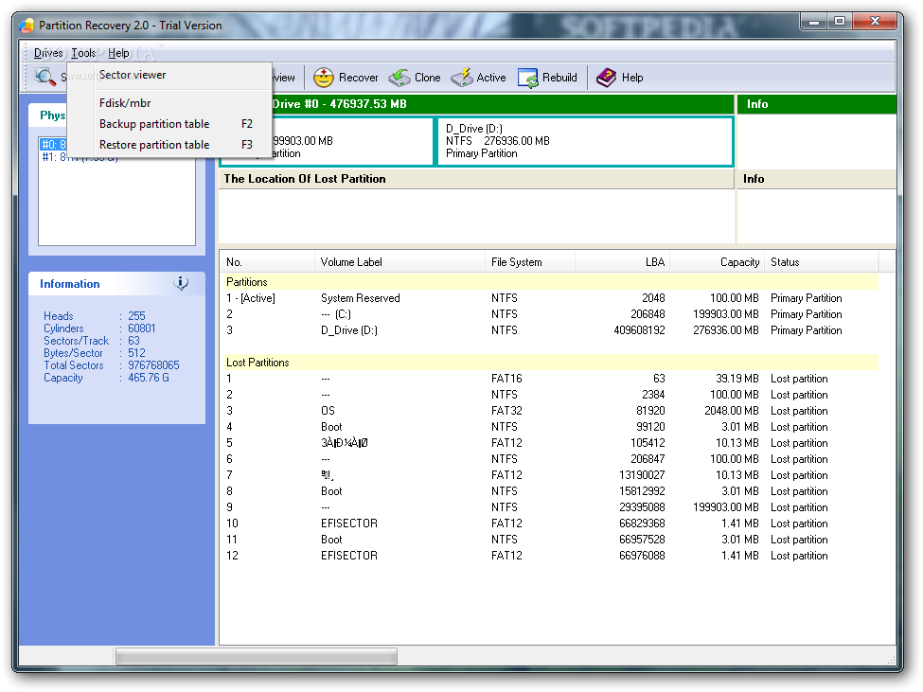
Task: Select the D_Drive (D:) partition block
Action: pyautogui.click(x=584, y=141)
